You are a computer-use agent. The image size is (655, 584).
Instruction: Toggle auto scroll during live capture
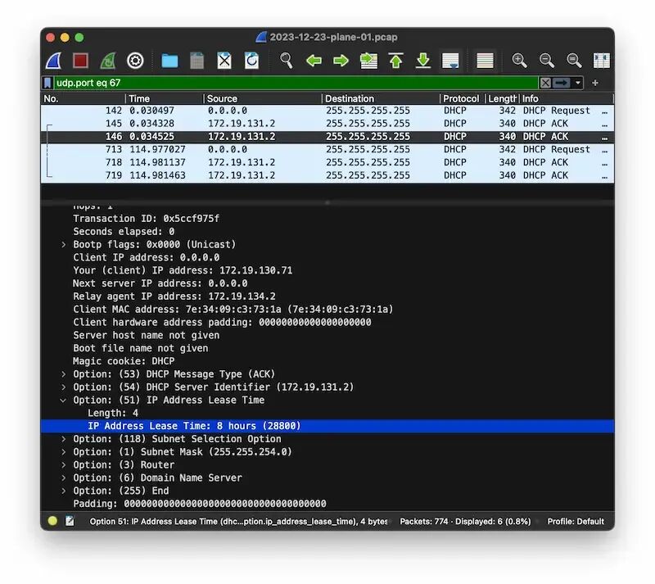pos(450,61)
